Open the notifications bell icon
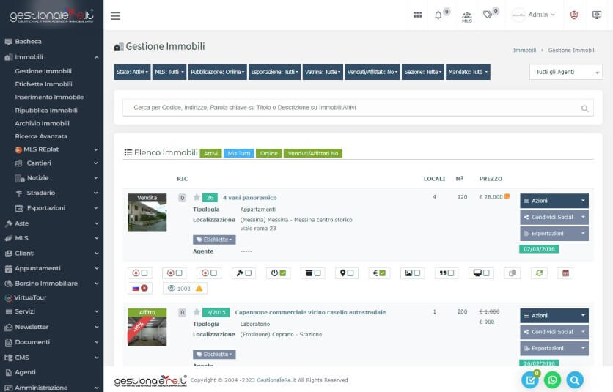This screenshot has height=392, width=613. (438, 15)
